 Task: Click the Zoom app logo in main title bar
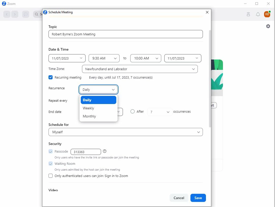(x=4, y=4)
